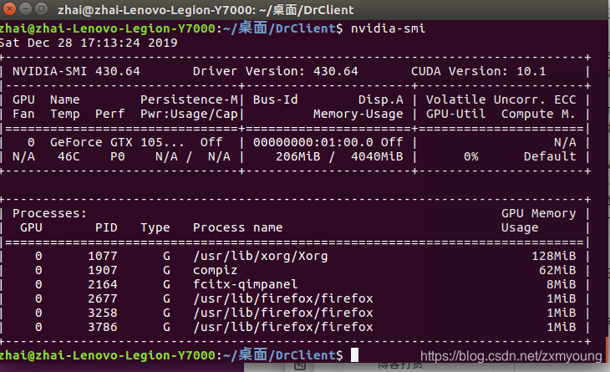The width and height of the screenshot is (610, 372).
Task: Click the 'Persistence-M' column header
Action: point(189,99)
